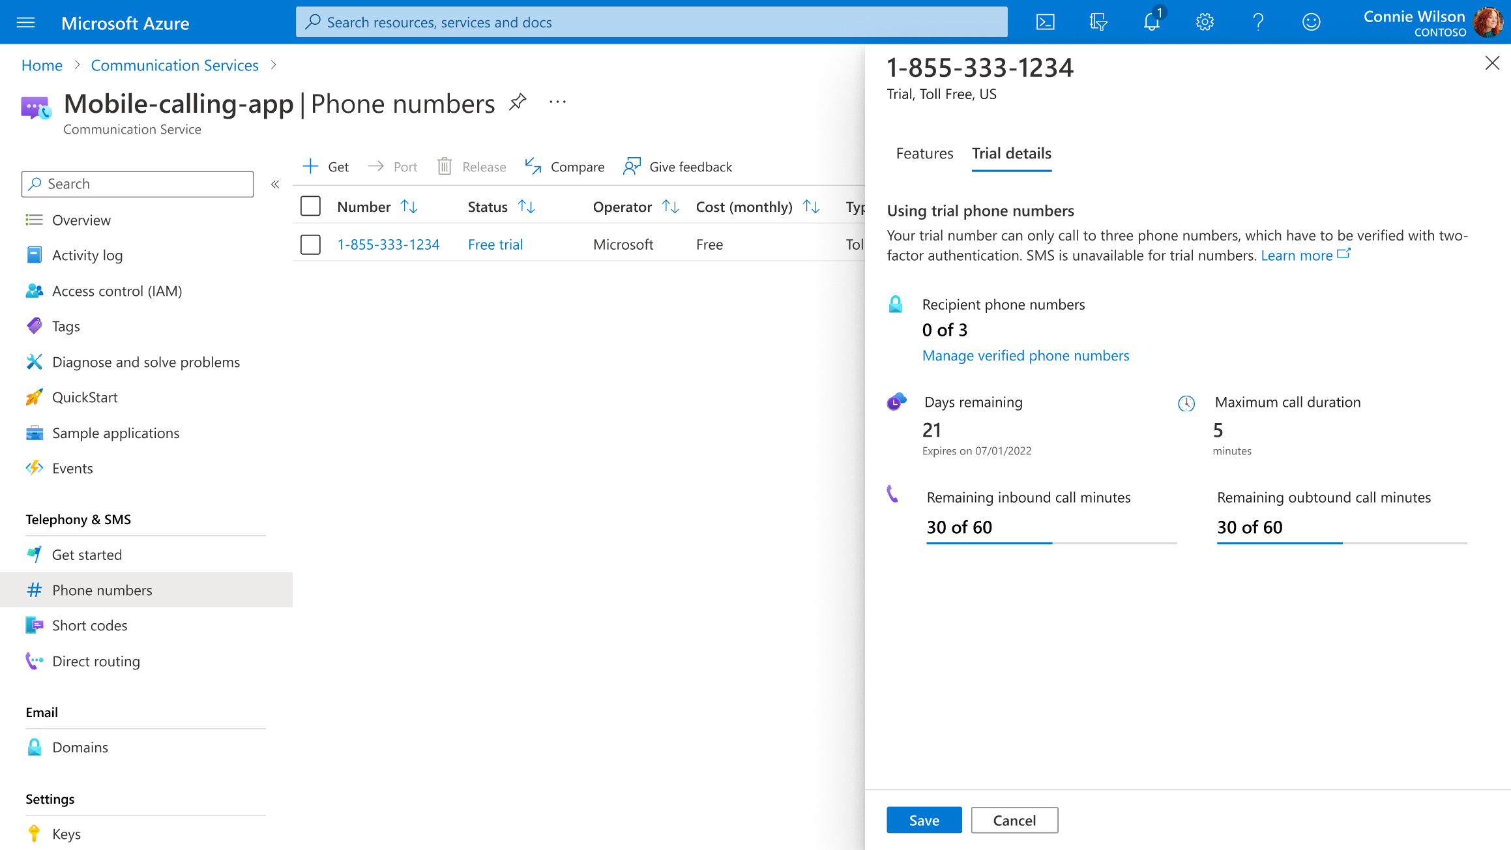
Task: Sort the list by Status column
Action: click(526, 207)
